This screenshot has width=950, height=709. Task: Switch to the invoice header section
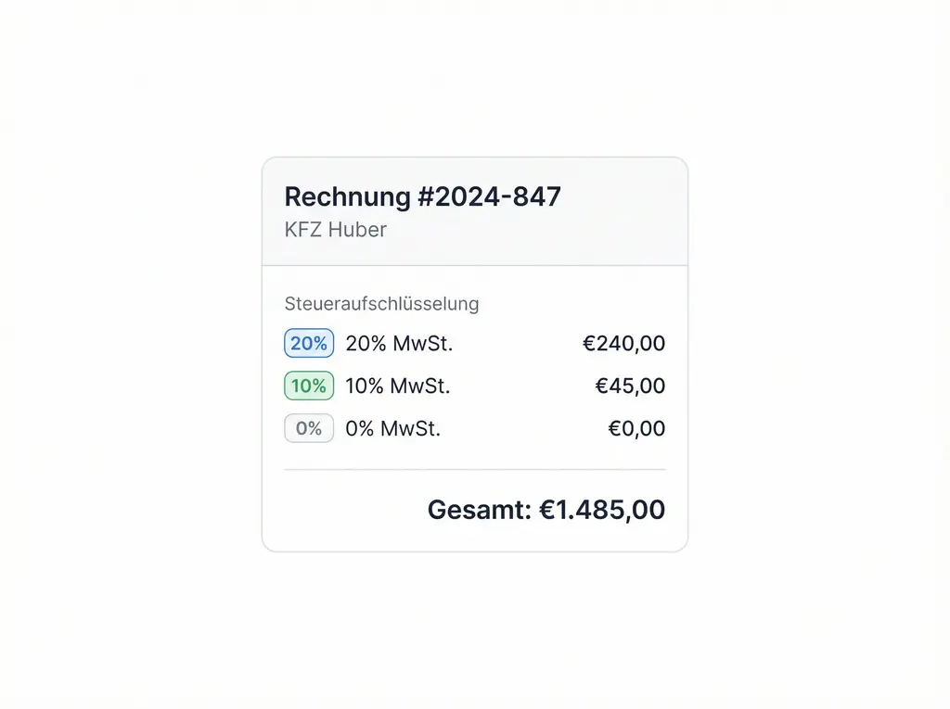click(474, 211)
